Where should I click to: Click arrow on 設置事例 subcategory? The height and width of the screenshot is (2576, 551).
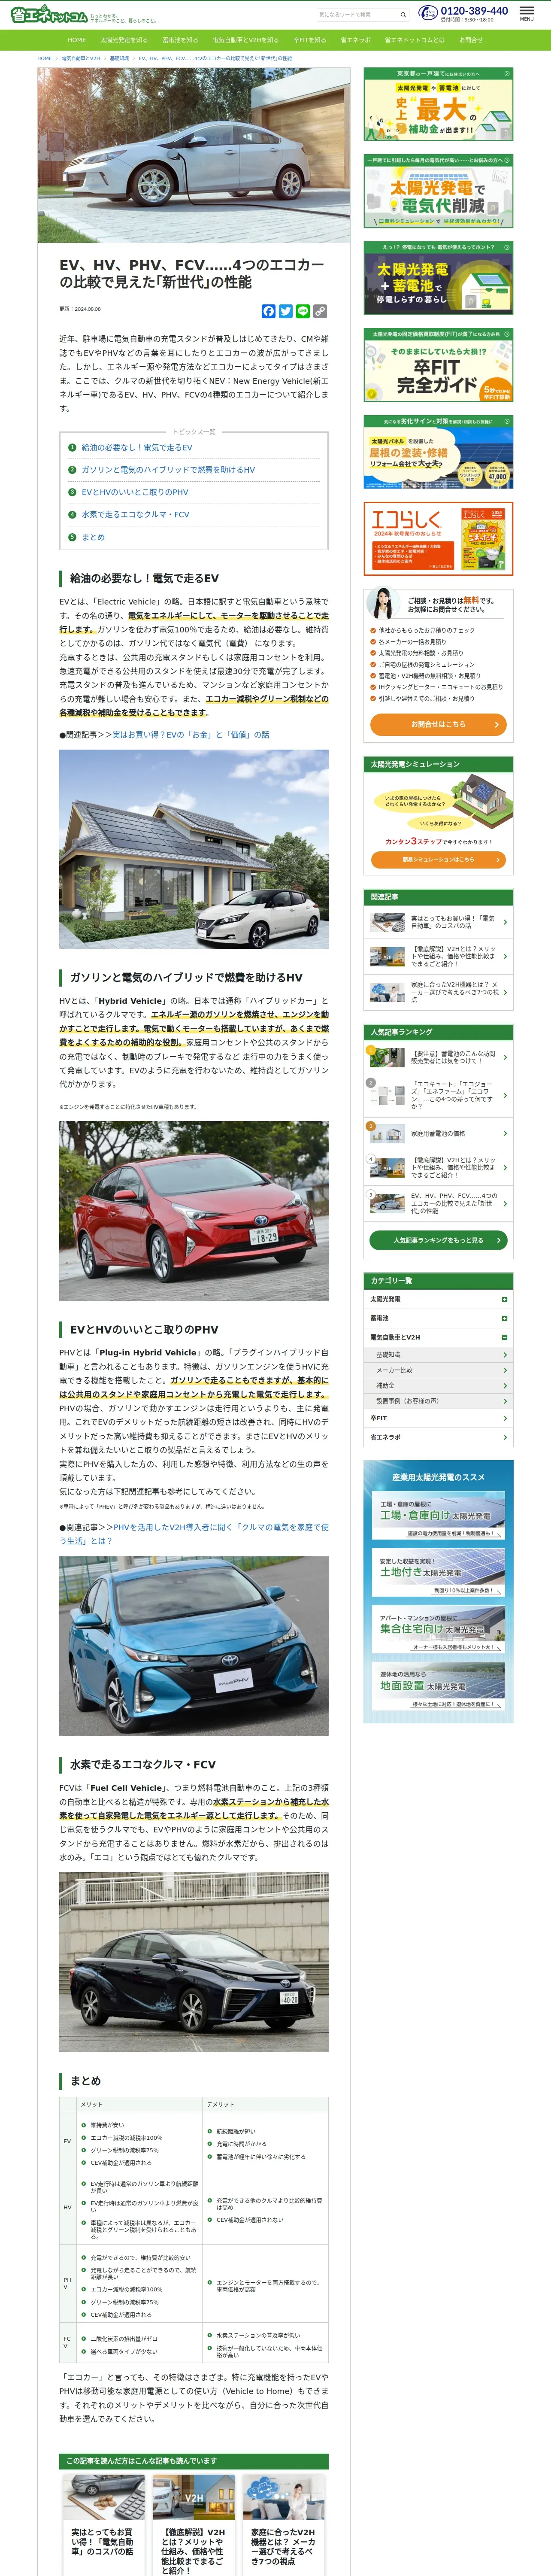point(505,1401)
